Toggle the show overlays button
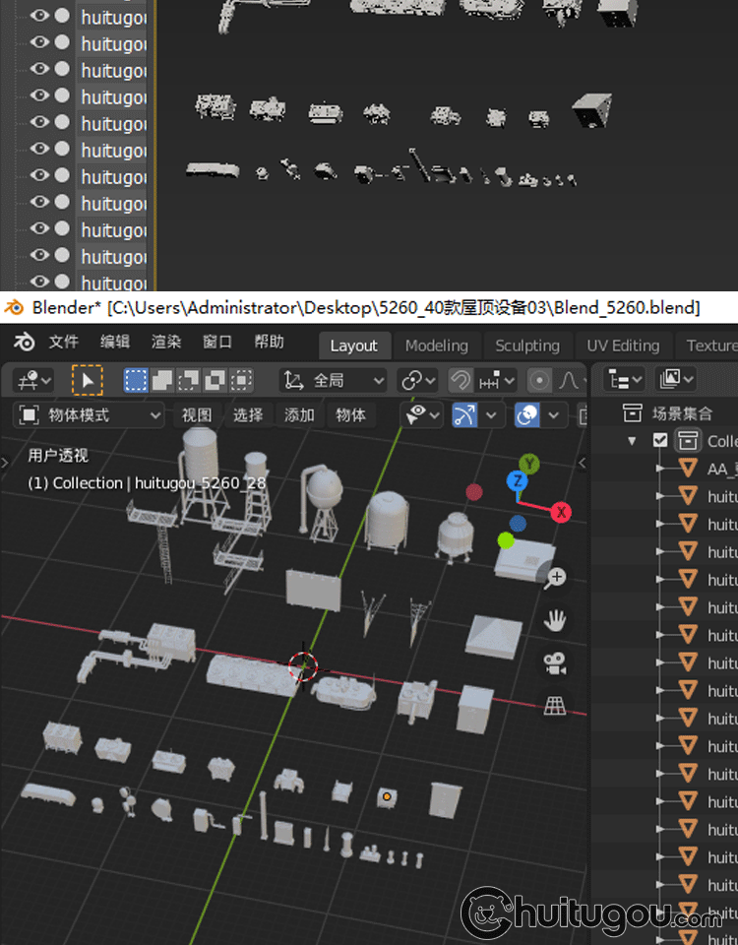Viewport: 738px width, 945px height. [527, 415]
